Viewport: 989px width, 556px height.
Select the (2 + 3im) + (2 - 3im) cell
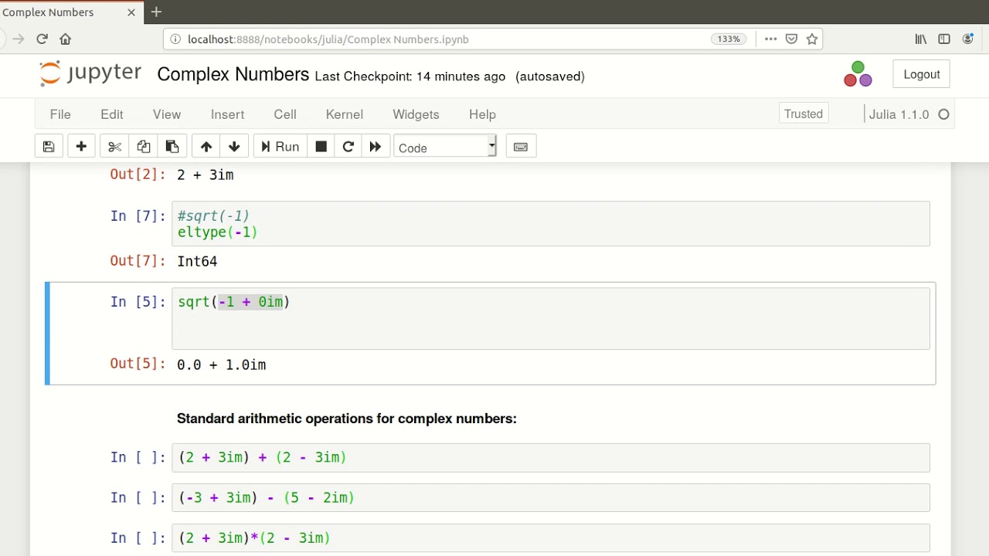551,457
